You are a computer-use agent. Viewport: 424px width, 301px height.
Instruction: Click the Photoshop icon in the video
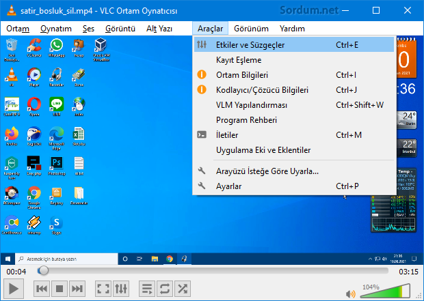coord(57,164)
